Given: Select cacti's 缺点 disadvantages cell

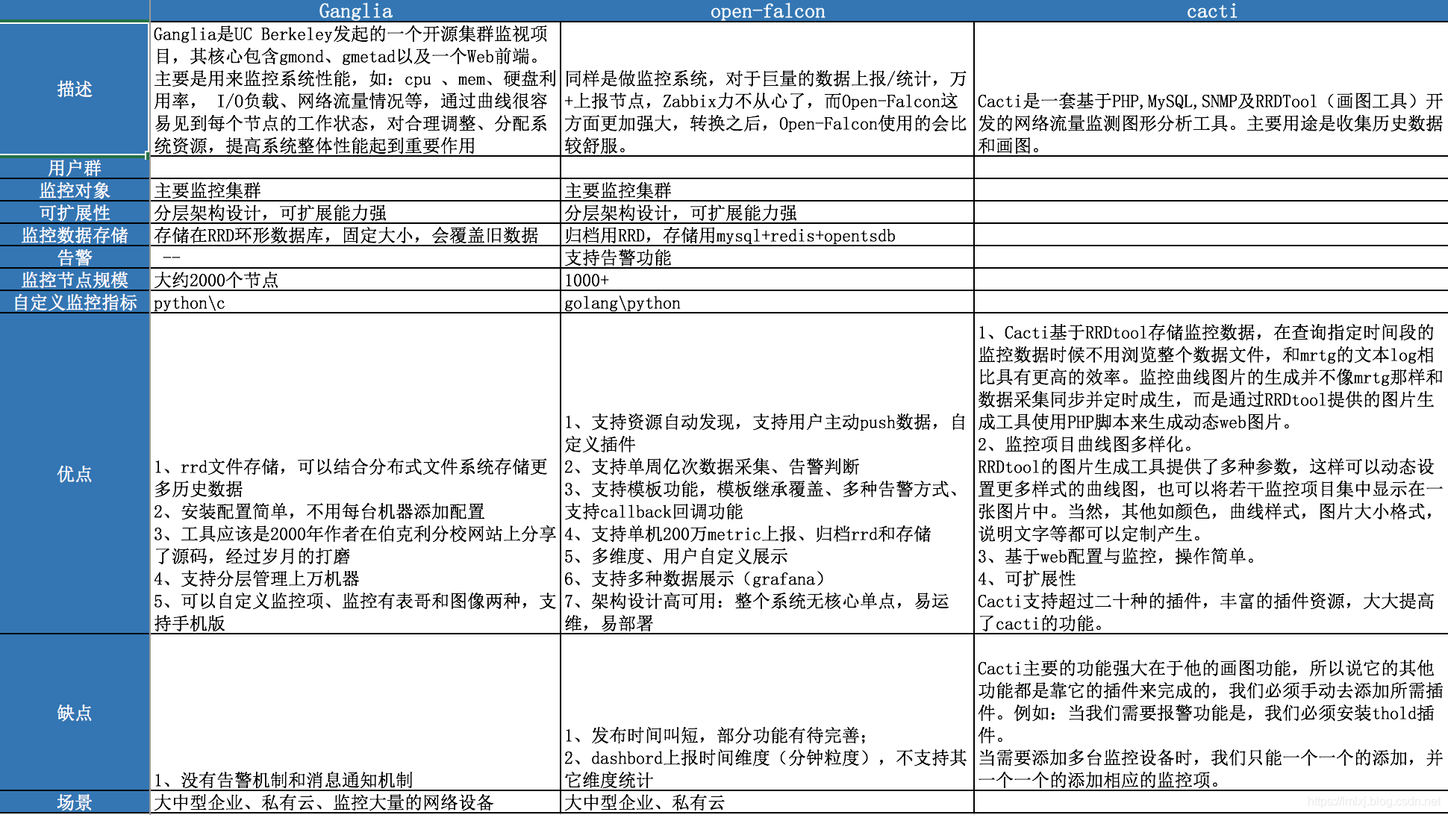Looking at the screenshot, I should click(x=1211, y=713).
